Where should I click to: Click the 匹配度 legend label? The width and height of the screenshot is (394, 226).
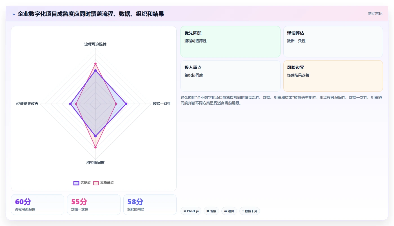pos(86,183)
